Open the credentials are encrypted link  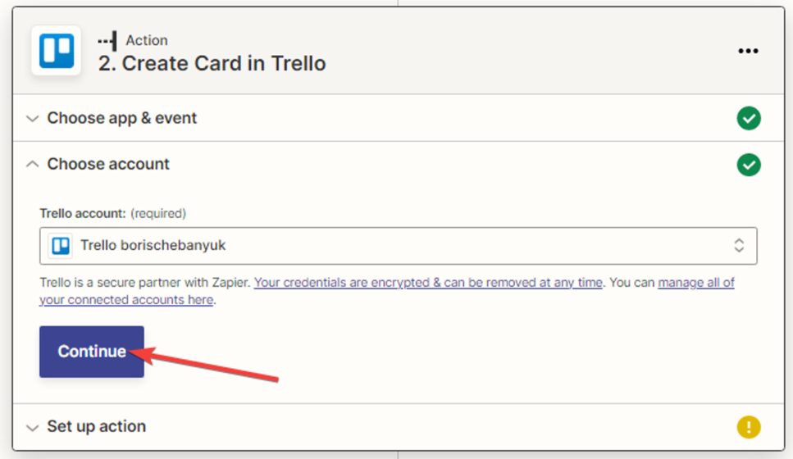click(x=428, y=282)
